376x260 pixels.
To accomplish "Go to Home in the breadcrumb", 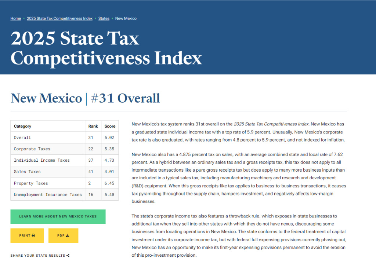I will 15,18.
